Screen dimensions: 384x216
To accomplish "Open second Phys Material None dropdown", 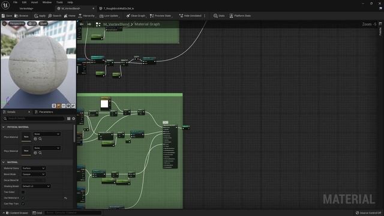I will pos(47,148).
